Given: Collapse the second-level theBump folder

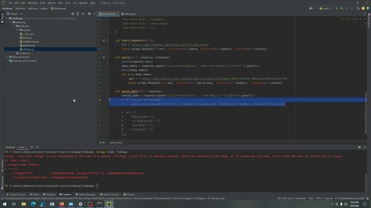Looking at the screenshot, I should point(10,22).
